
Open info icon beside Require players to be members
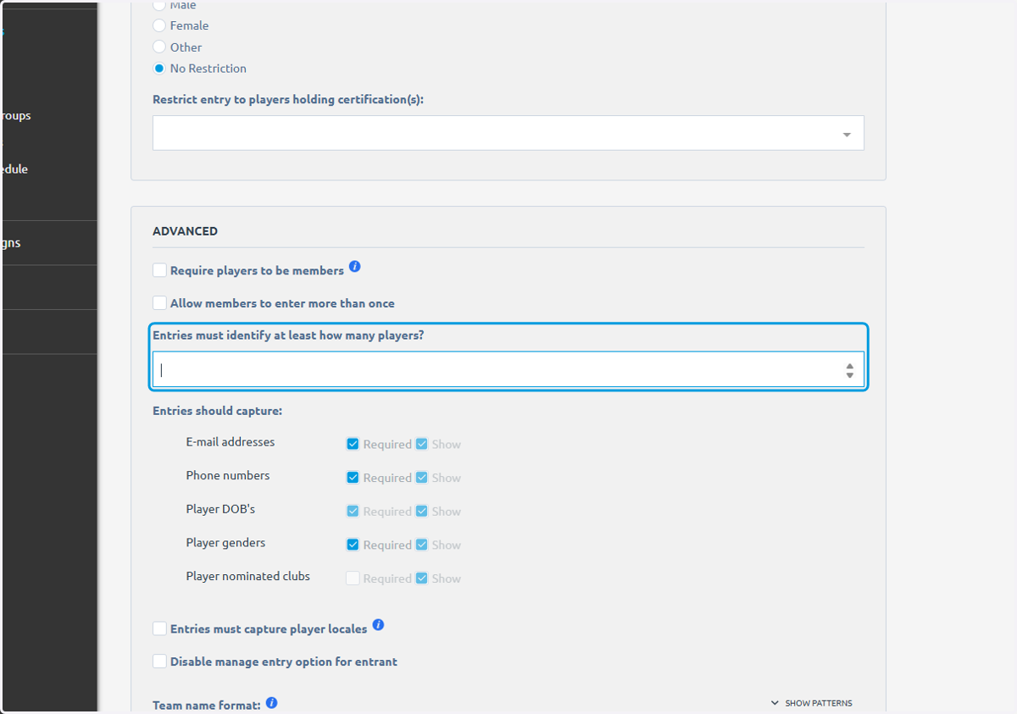355,266
